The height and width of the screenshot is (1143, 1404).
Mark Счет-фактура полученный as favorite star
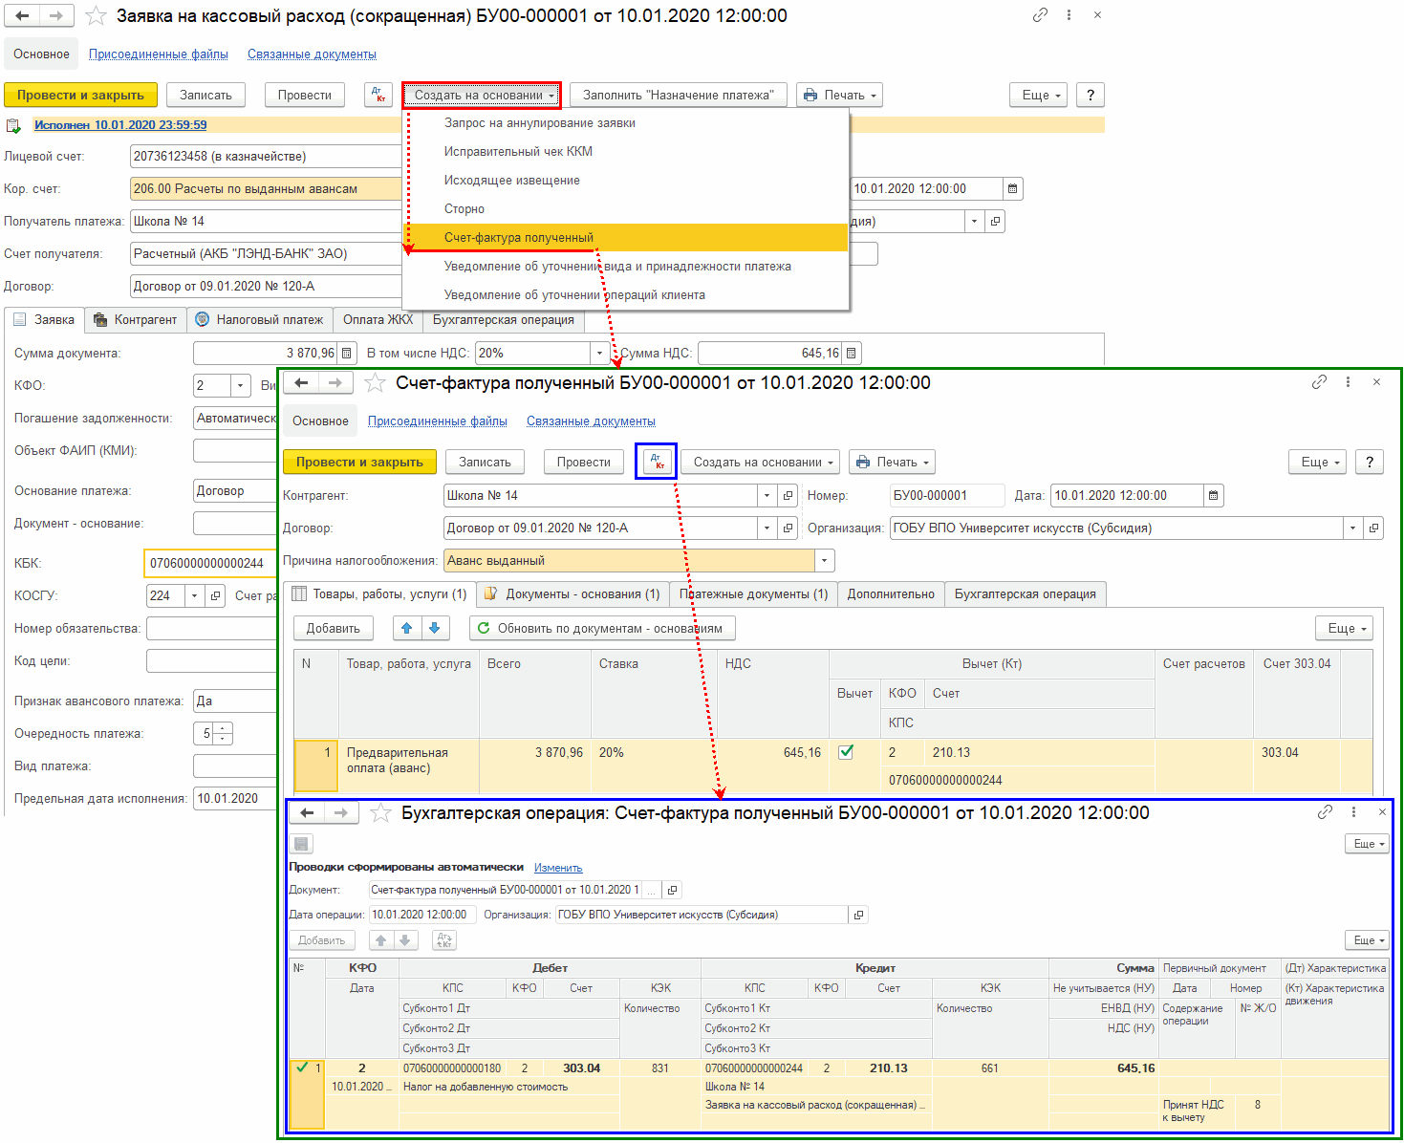(x=376, y=383)
